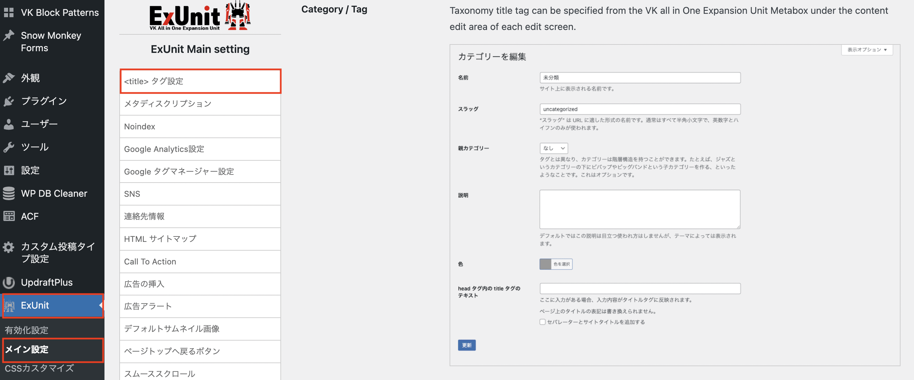
Task: Toggle the セパレーターとサイトタイトルを追加する checkbox
Action: point(542,322)
